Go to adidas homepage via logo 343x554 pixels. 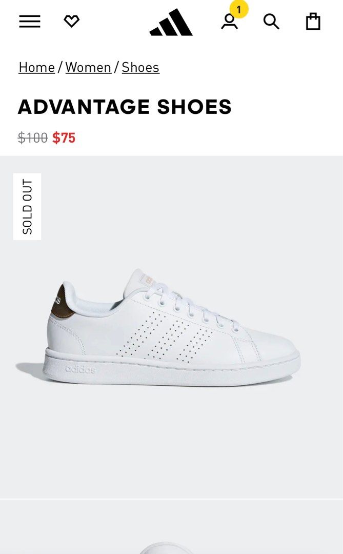[x=171, y=22]
